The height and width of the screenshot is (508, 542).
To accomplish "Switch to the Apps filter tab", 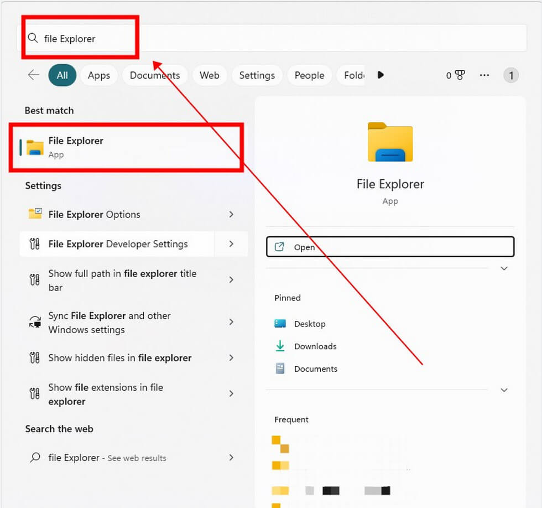I will click(x=99, y=75).
